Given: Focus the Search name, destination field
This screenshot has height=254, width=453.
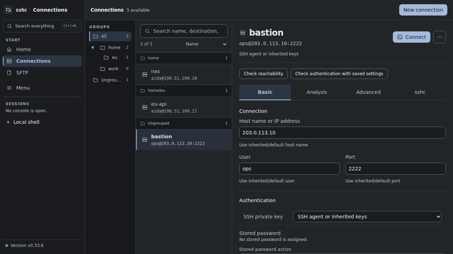Looking at the screenshot, I should [184, 31].
